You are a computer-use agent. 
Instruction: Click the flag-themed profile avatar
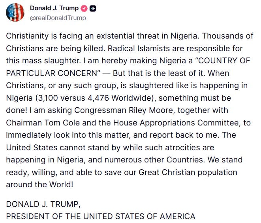click(x=15, y=12)
